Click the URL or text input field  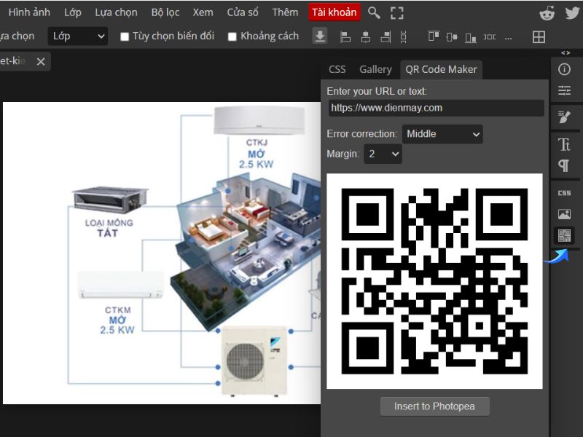436,108
